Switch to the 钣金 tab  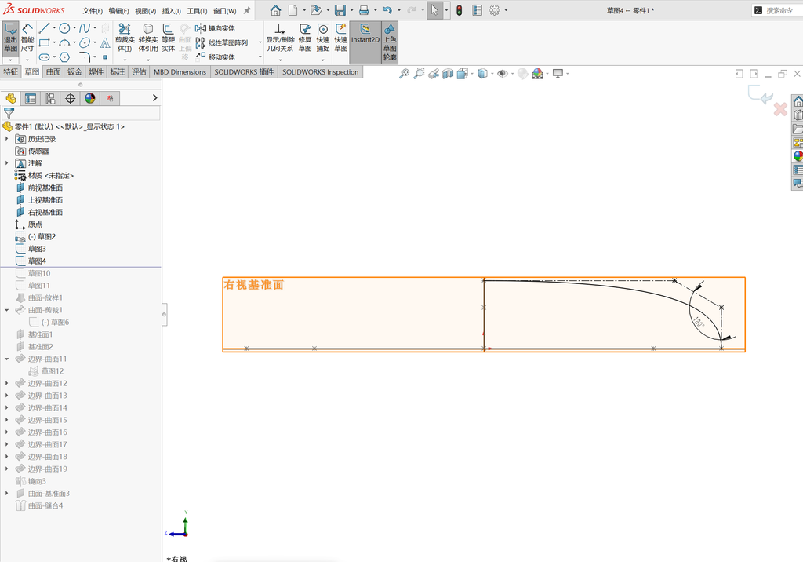coord(74,71)
